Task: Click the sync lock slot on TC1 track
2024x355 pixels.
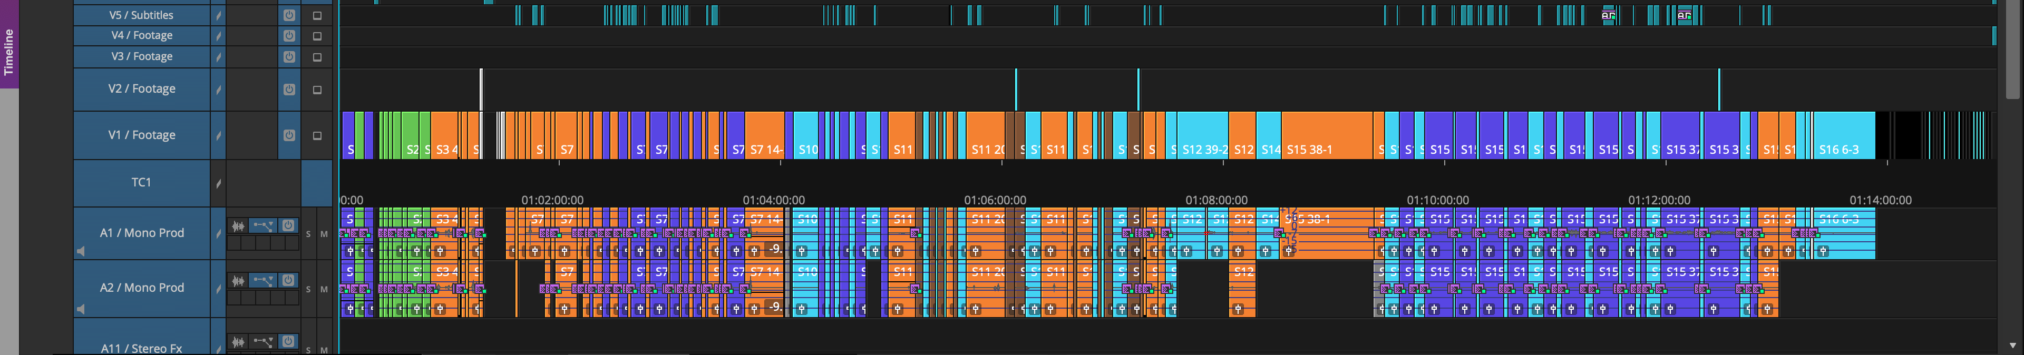Action: point(218,183)
